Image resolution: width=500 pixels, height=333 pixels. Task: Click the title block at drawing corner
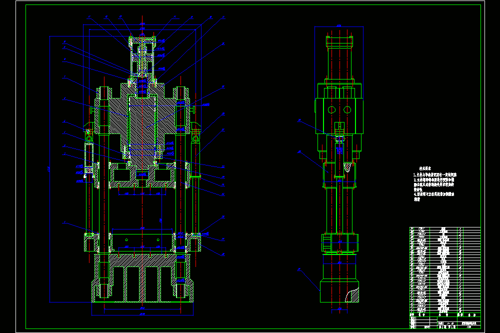445,323
